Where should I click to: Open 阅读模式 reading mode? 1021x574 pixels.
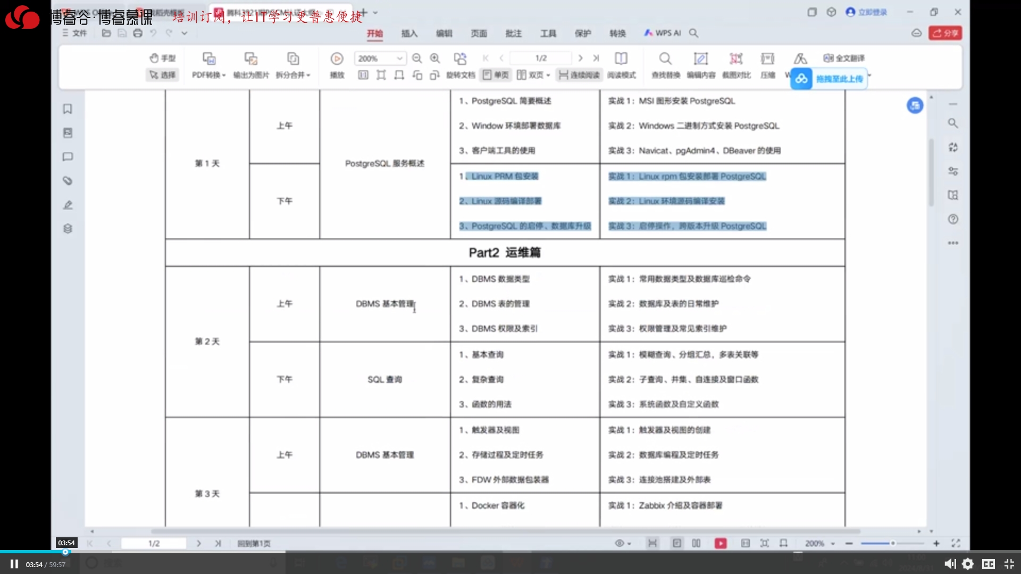[621, 65]
